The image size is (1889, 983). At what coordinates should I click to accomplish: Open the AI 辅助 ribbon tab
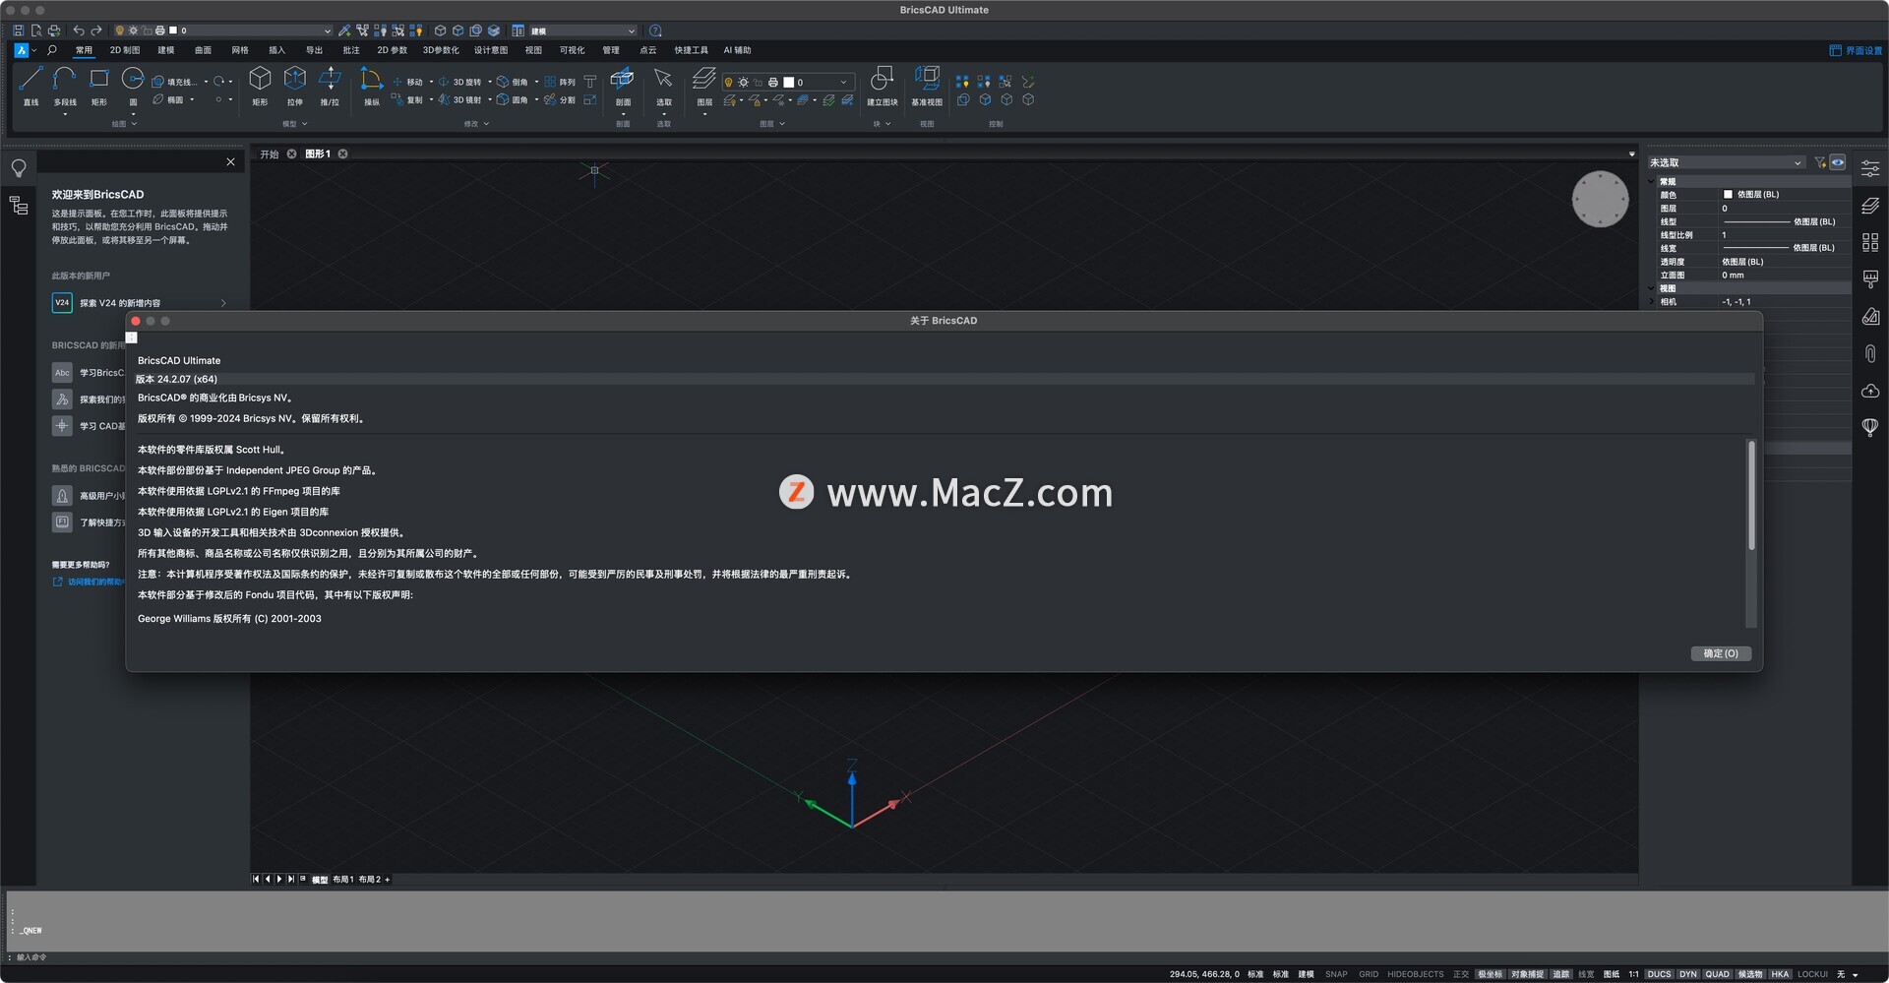pyautogui.click(x=737, y=50)
